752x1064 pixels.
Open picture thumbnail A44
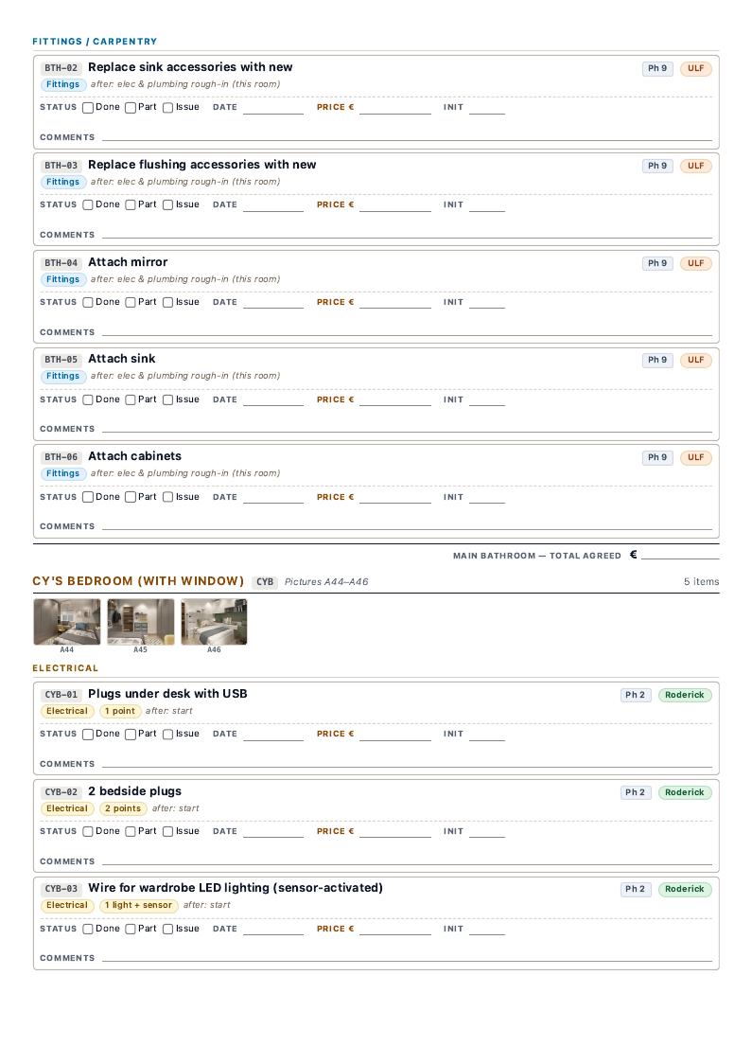point(67,622)
